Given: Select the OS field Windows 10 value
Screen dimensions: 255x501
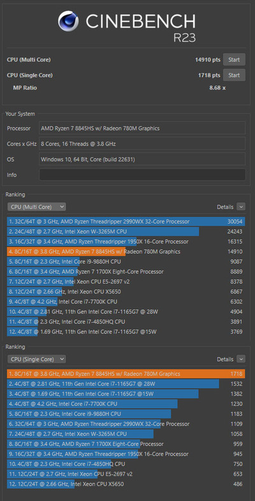Looking at the screenshot, I should 143,159.
